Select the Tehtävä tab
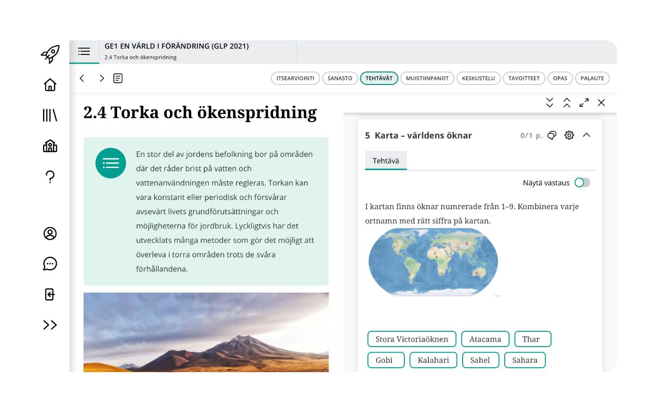654x413 pixels. coord(386,161)
